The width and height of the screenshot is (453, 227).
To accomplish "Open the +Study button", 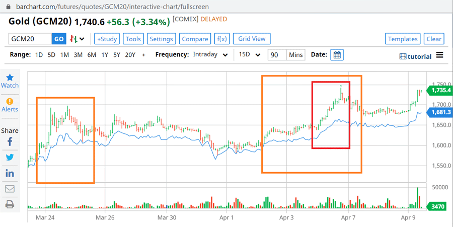I will 107,39.
